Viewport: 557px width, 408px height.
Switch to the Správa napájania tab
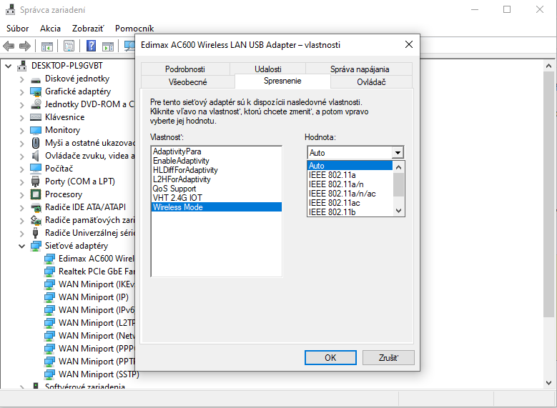359,69
